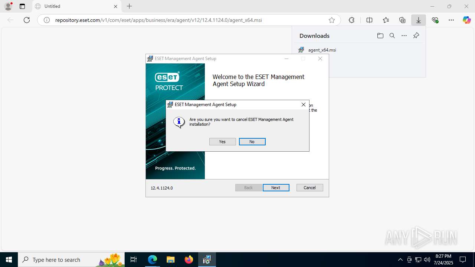Click No to continue installation
The width and height of the screenshot is (475, 267).
[252, 142]
